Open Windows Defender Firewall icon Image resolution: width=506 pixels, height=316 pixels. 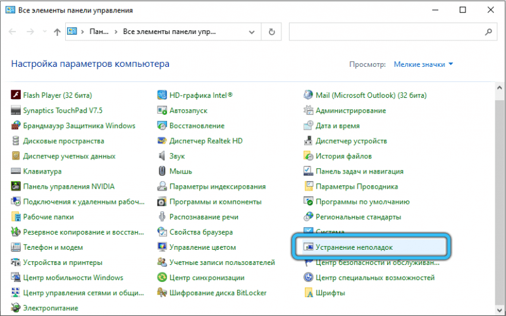click(15, 126)
